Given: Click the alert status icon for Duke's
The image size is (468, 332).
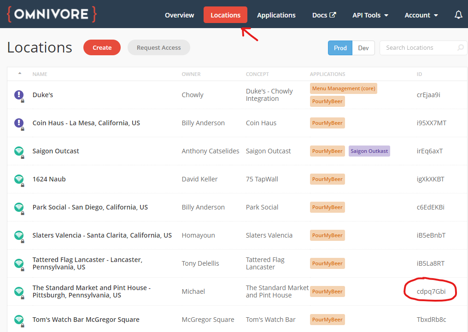Looking at the screenshot, I should [19, 95].
